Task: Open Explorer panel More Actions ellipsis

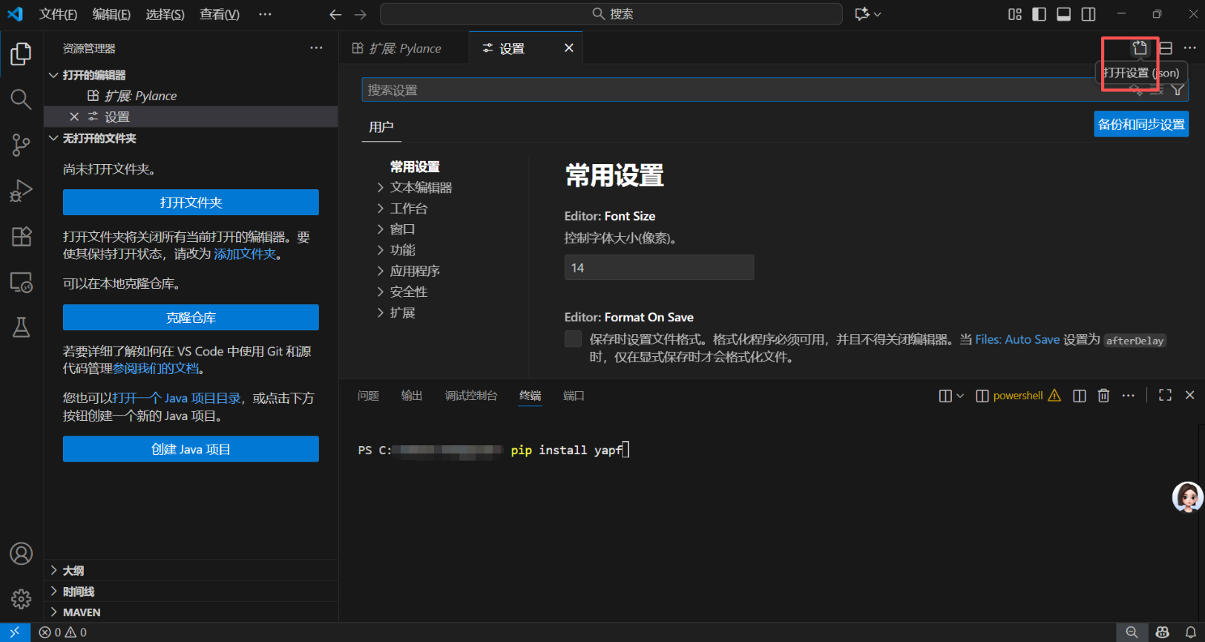Action: pos(316,48)
